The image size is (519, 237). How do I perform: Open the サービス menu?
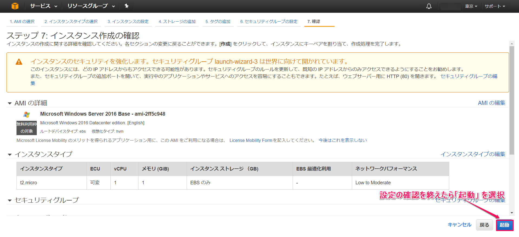[x=44, y=6]
